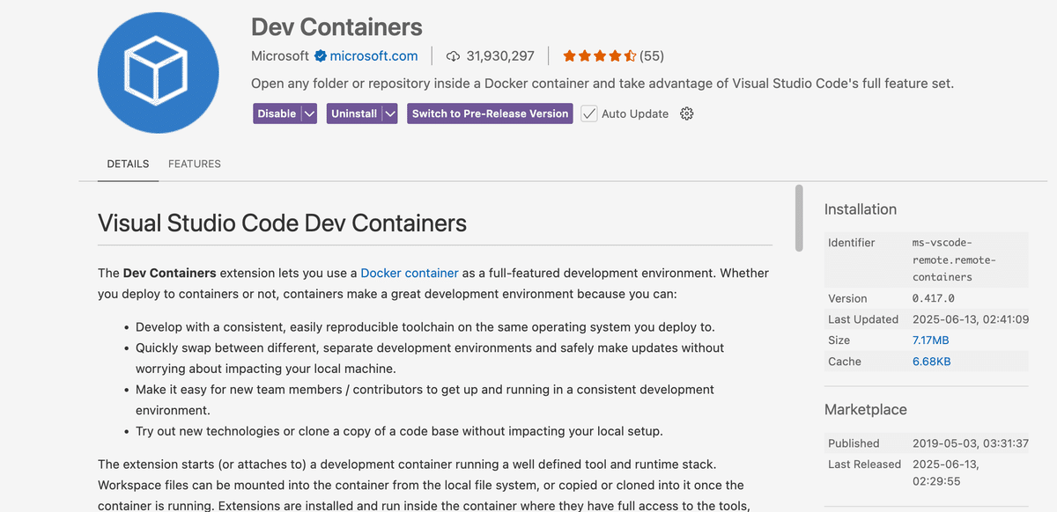Click the half-filled fifth star
The height and width of the screenshot is (512, 1057).
628,55
